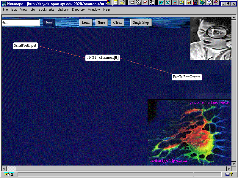The height and width of the screenshot is (178, 238).
Task: Open the Options menu
Action: coord(63,9)
